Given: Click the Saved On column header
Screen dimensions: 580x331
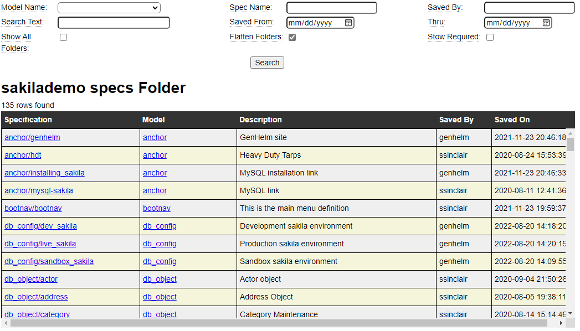Looking at the screenshot, I should coord(512,120).
